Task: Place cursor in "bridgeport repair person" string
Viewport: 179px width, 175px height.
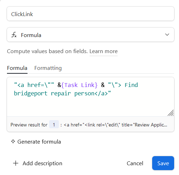Action: pyautogui.click(x=54, y=93)
